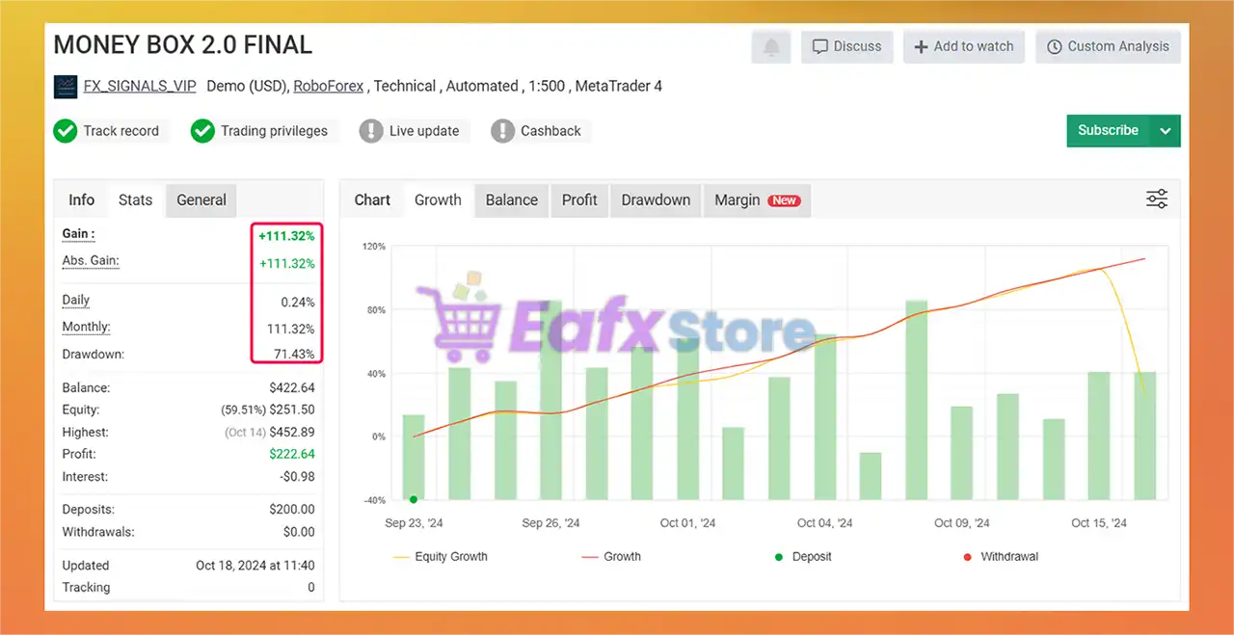Screen dimensions: 1234x635
Task: Click the green Subscribe button
Action: coord(1109,131)
